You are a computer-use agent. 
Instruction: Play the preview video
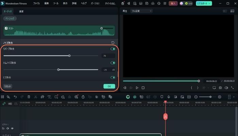(x=137, y=88)
